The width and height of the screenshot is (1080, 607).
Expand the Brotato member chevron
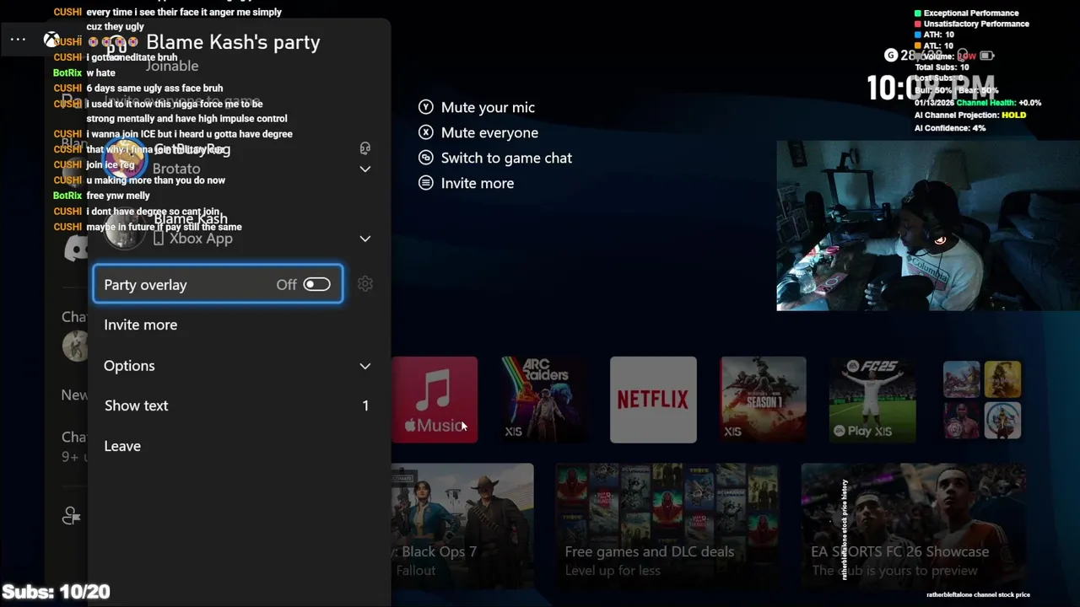tap(365, 169)
